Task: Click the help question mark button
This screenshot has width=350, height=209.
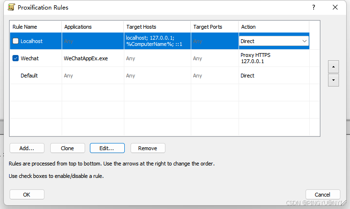Action: tap(314, 7)
